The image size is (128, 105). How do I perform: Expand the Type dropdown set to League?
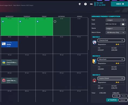(116, 20)
